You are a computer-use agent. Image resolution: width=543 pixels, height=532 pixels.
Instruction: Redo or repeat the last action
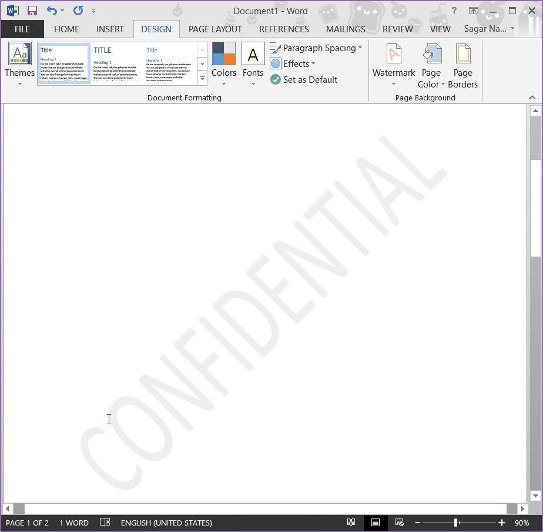78,11
